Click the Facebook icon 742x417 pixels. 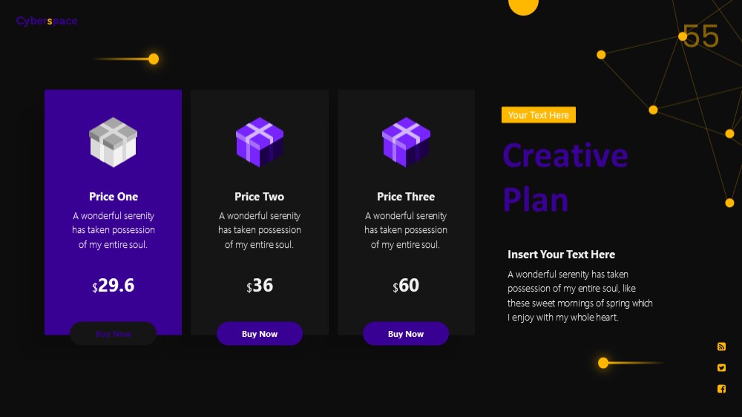tap(721, 389)
